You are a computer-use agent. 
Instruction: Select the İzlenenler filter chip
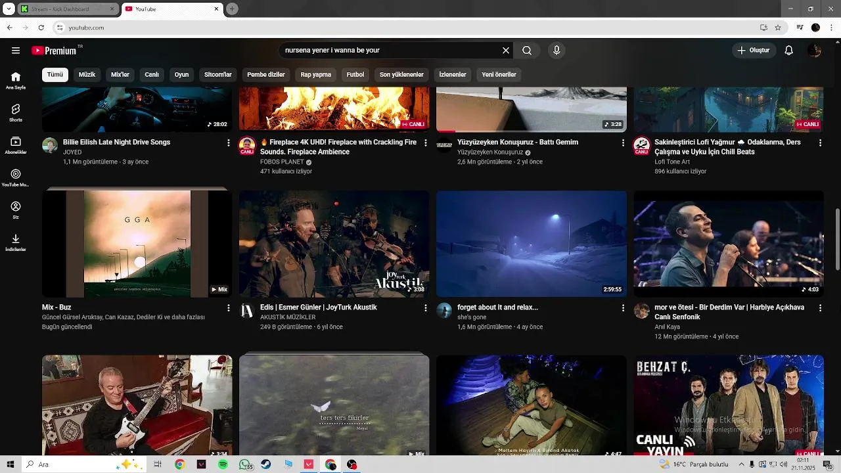tap(453, 74)
